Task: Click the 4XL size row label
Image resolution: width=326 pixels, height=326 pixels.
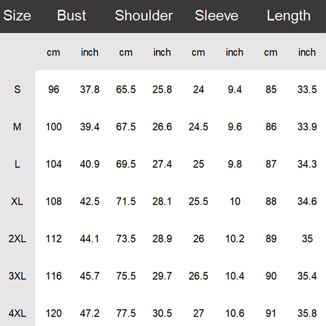Action: [17, 313]
